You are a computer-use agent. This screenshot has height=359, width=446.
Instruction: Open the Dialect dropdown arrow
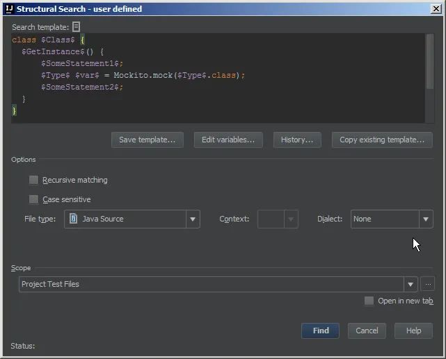(426, 219)
